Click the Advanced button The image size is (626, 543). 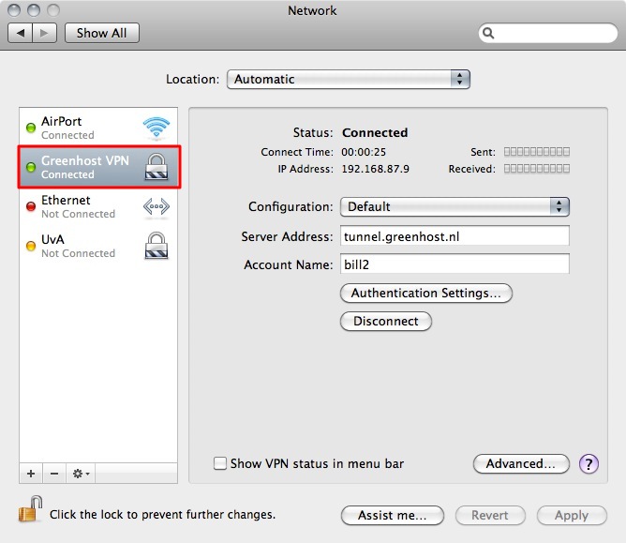point(521,463)
